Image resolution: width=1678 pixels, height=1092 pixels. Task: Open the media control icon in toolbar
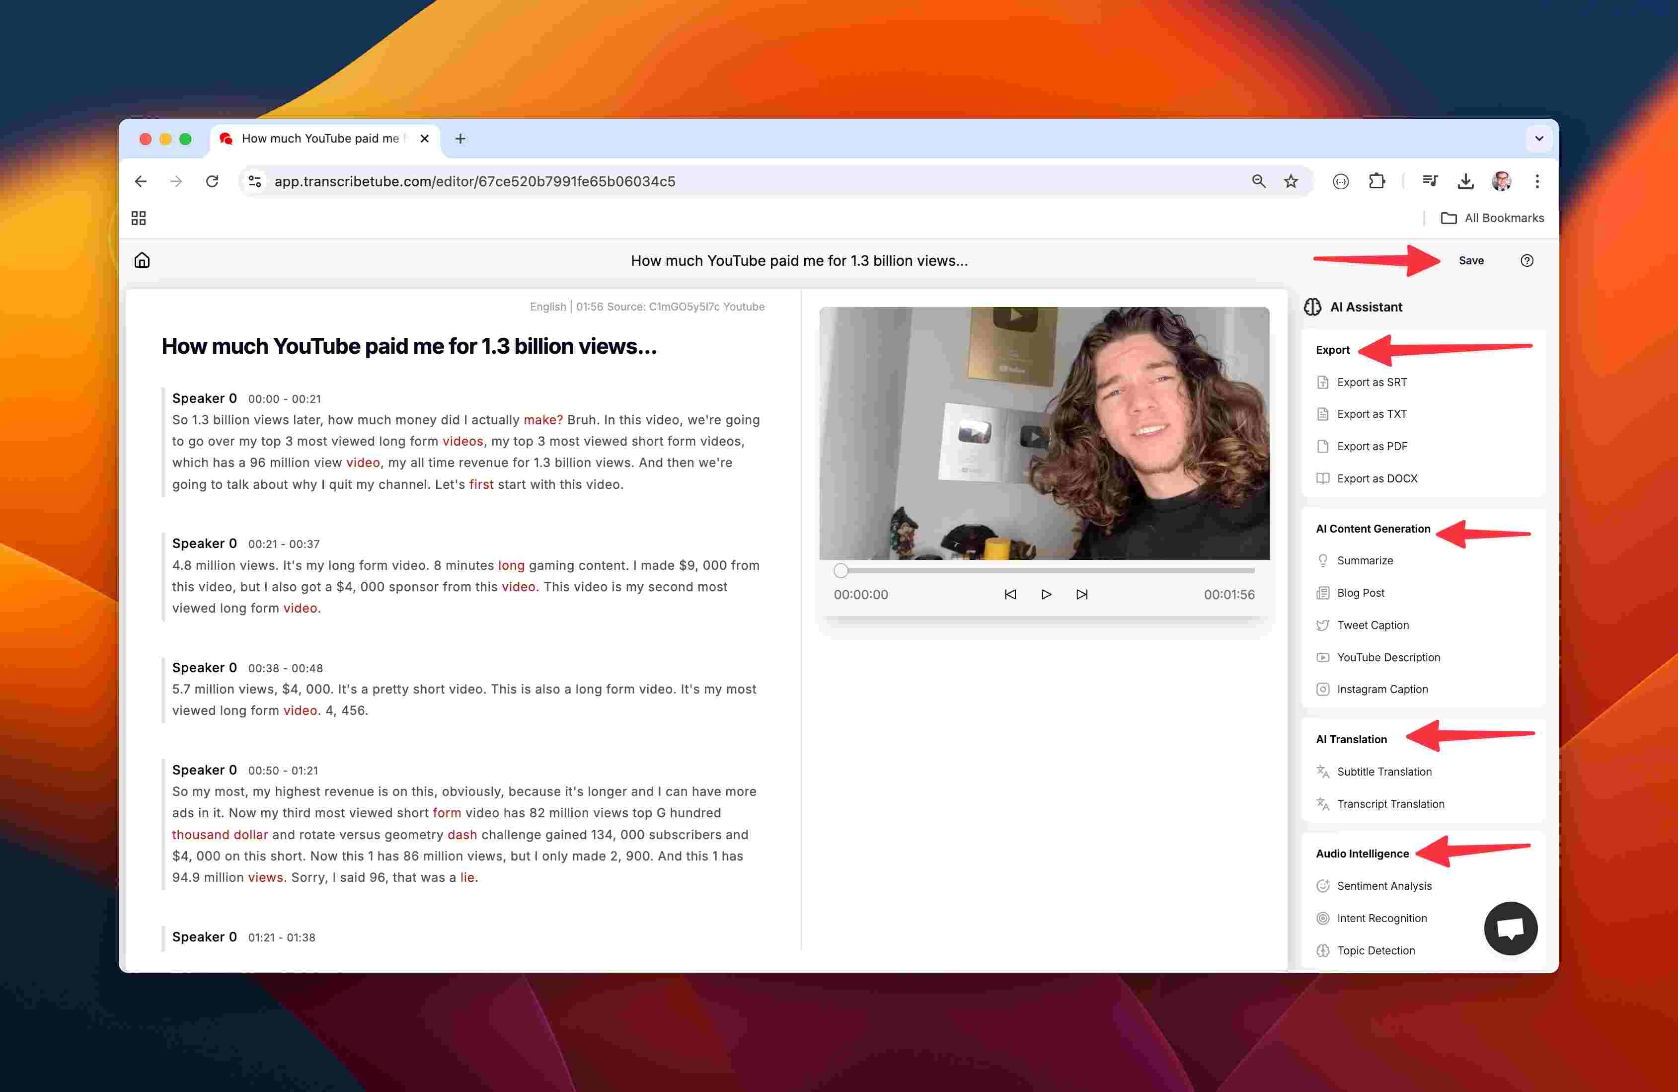[x=1429, y=181]
